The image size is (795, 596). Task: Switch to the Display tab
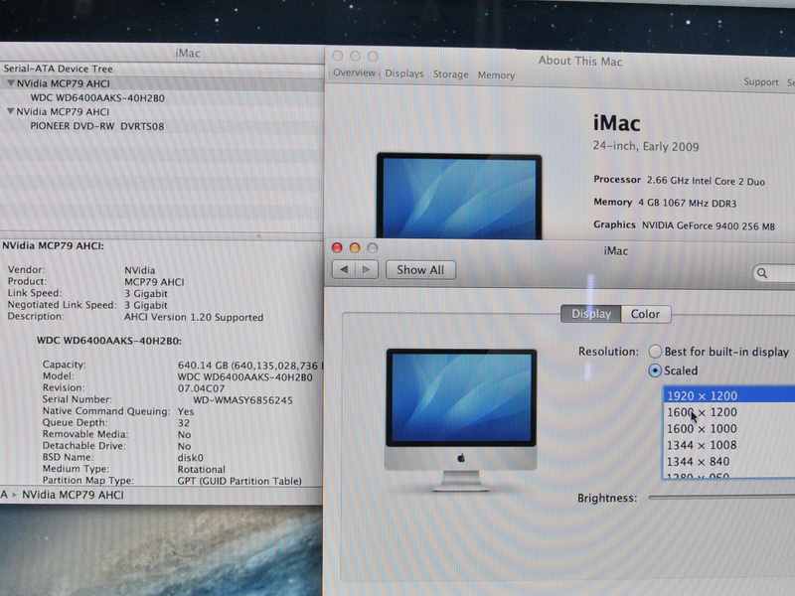[x=590, y=314]
